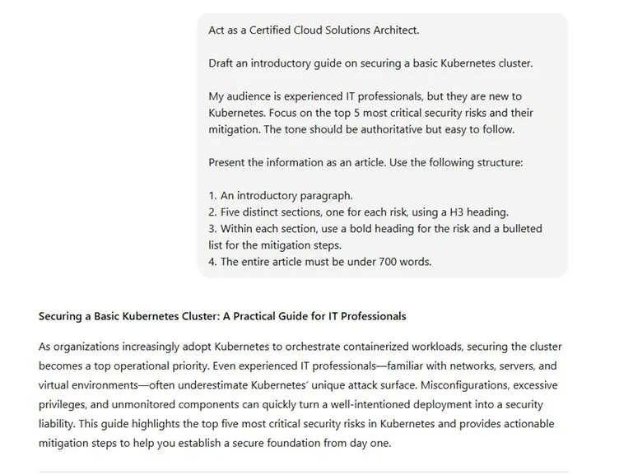Click the line starting 'virtual environments—often underestimate'
The image size is (619, 475).
point(298,385)
